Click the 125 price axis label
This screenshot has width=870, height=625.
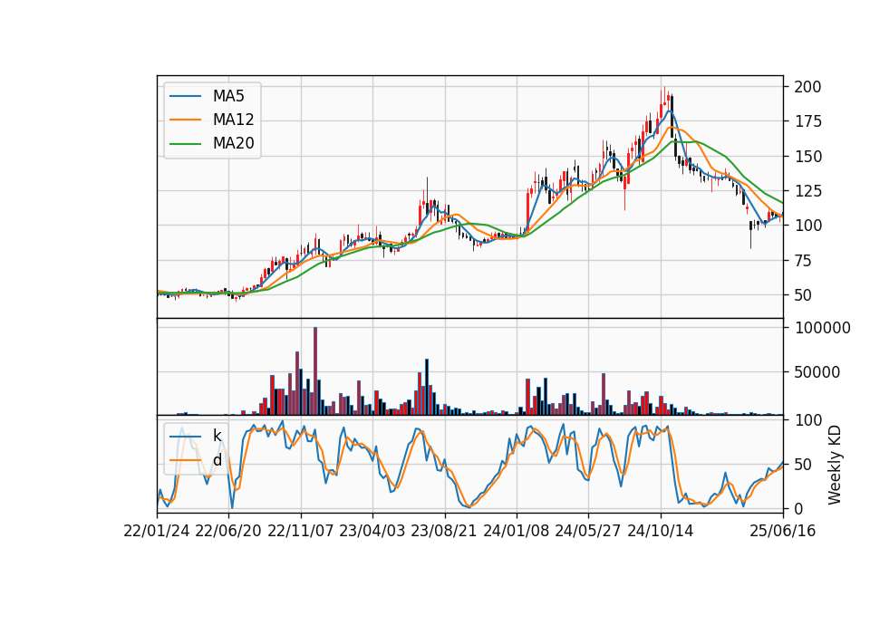807,191
